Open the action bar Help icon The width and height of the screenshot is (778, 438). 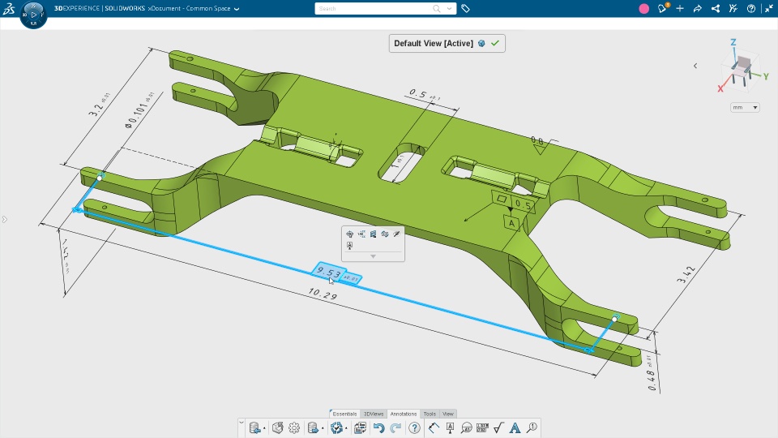(414, 428)
